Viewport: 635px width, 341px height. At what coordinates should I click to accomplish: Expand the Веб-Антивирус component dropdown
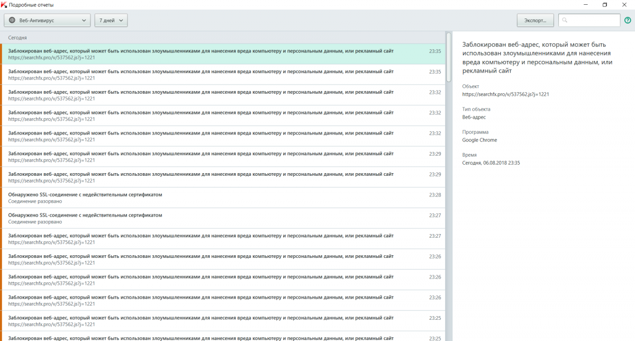(x=48, y=20)
